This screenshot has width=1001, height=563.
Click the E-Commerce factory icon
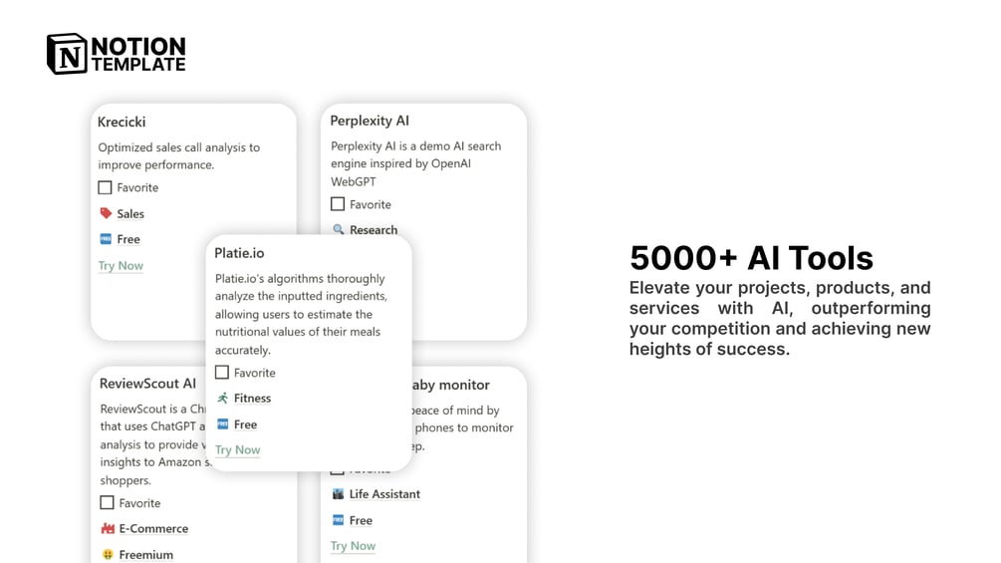pyautogui.click(x=108, y=528)
